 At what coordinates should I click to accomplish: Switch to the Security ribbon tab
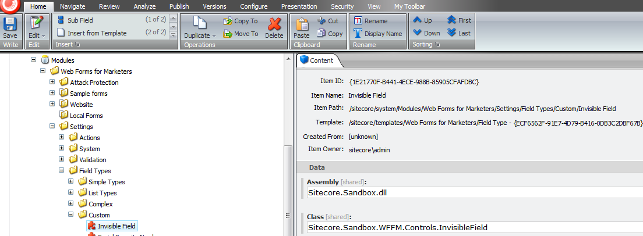click(342, 6)
